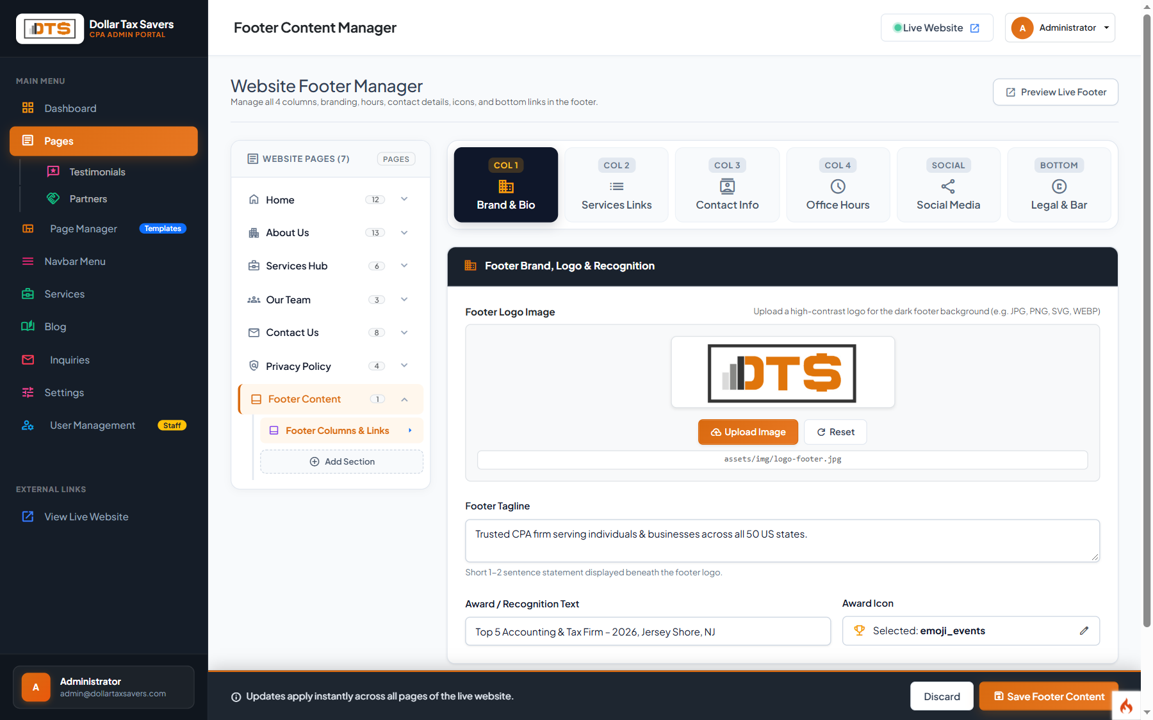Click the Settings sliders icon

point(28,392)
